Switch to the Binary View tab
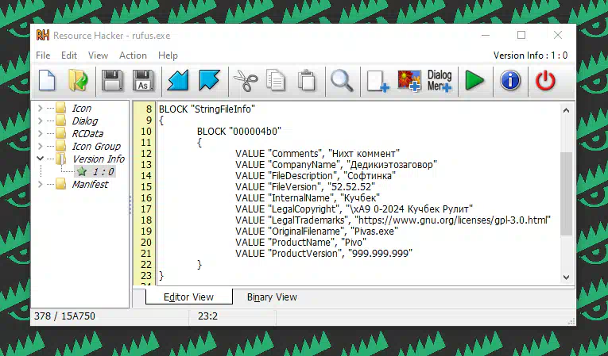608x356 pixels. [272, 297]
